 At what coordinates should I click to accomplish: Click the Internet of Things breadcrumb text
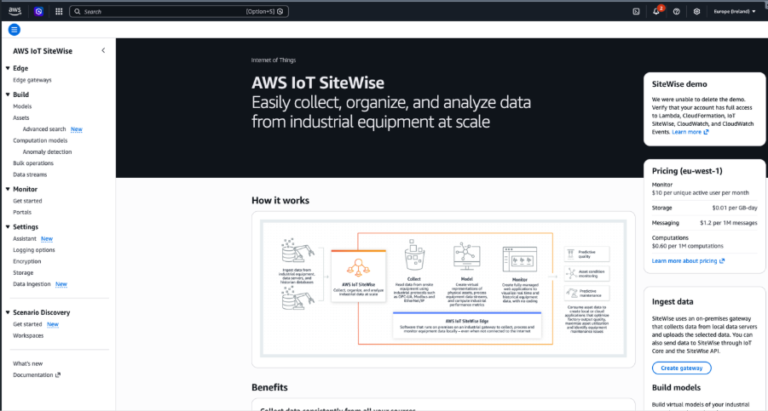[x=274, y=60]
